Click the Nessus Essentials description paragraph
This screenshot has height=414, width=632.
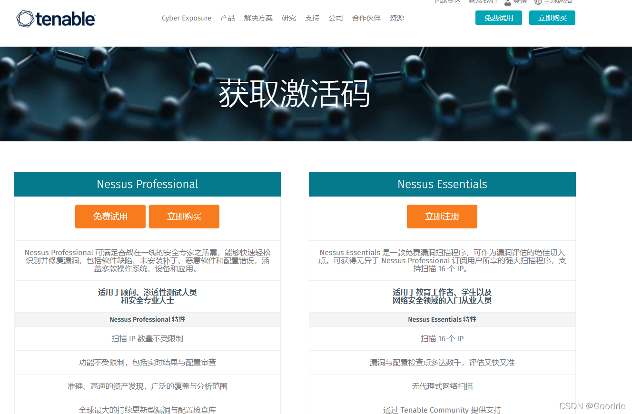pyautogui.click(x=442, y=261)
